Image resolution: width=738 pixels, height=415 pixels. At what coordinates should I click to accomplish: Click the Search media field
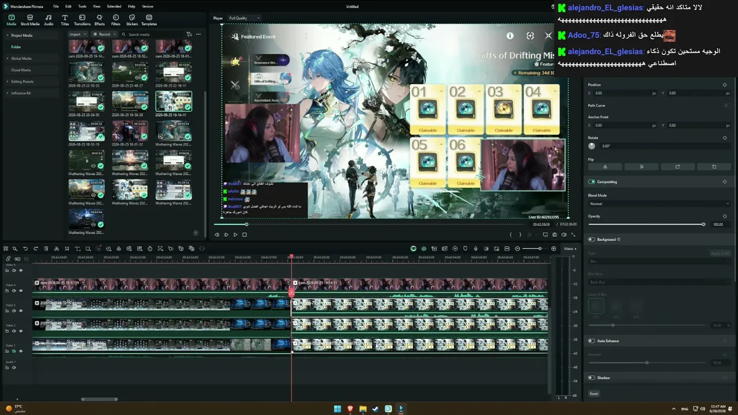153,34
